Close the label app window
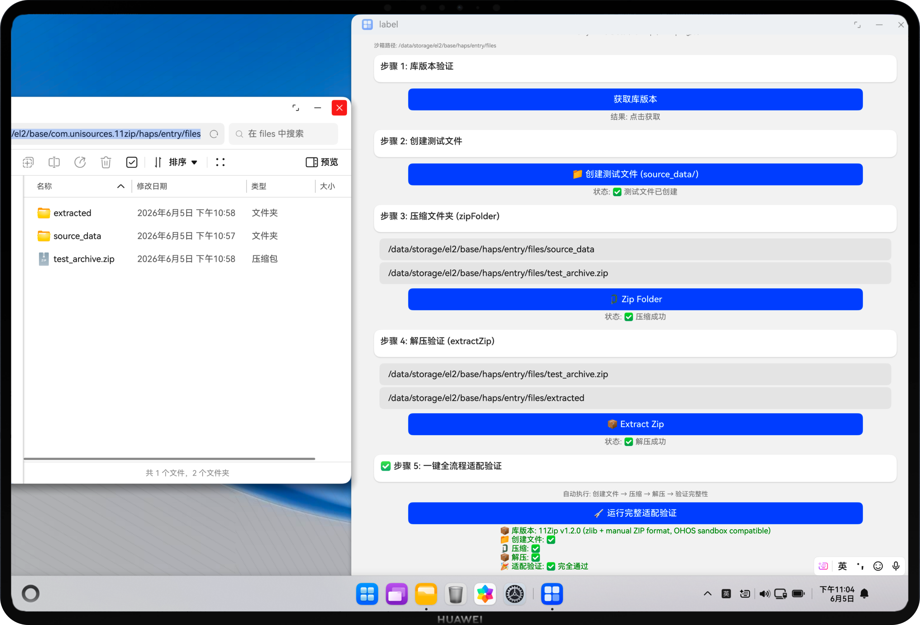920x625 pixels. tap(901, 25)
